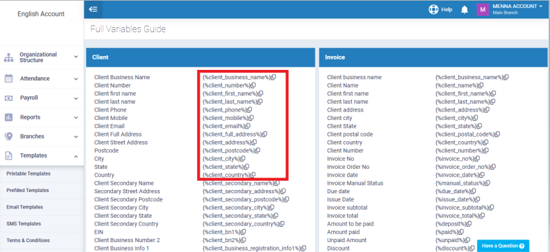
Task: Click the Invoice Manual Status label
Action: pos(355,183)
